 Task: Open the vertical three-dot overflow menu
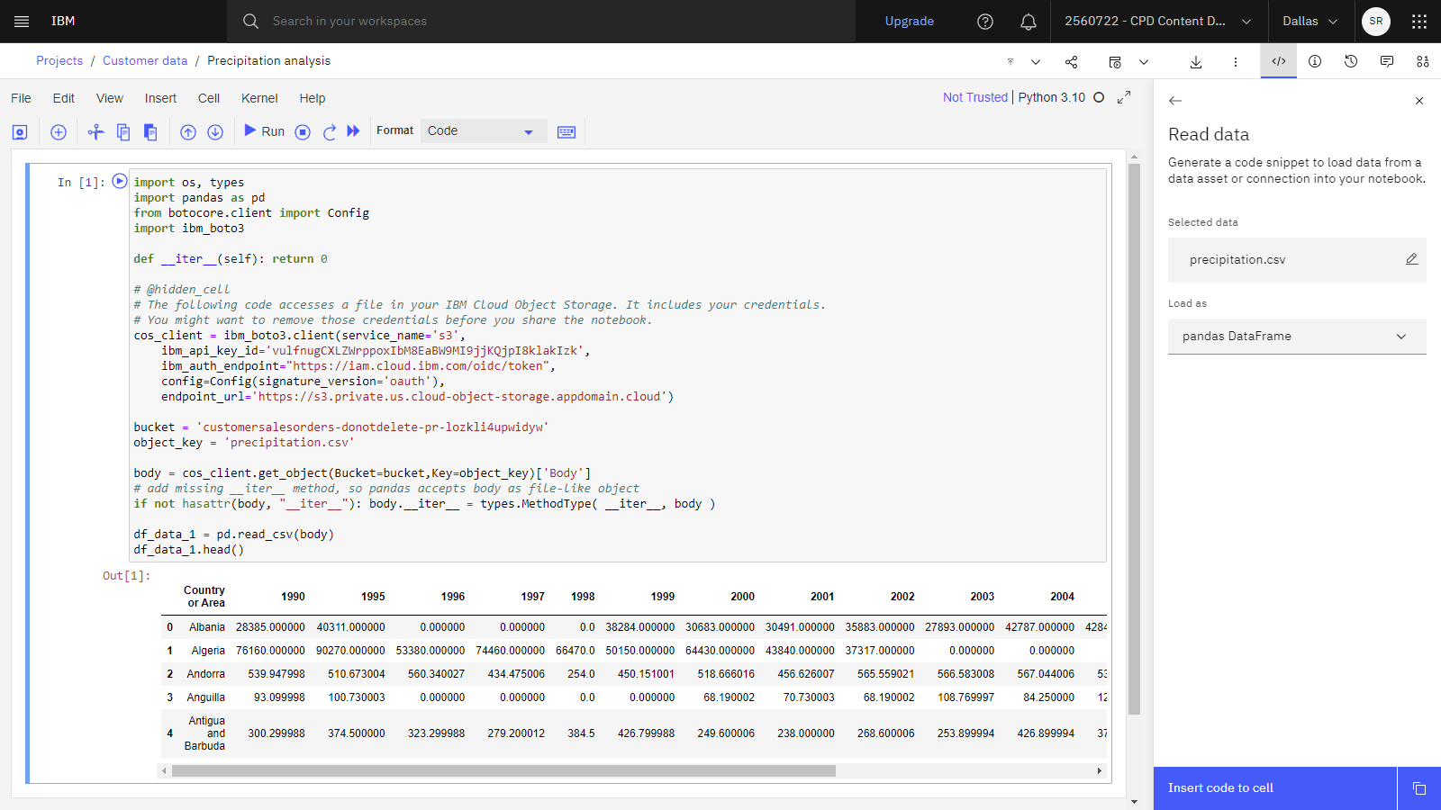click(x=1236, y=61)
